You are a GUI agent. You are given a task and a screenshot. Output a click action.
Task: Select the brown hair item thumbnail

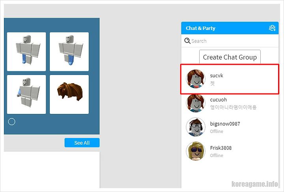[x=69, y=94]
